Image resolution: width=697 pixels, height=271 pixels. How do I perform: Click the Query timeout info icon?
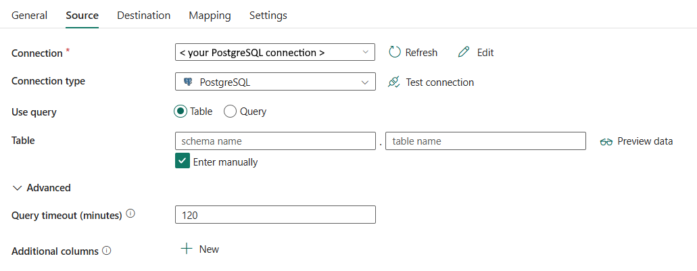(x=130, y=214)
